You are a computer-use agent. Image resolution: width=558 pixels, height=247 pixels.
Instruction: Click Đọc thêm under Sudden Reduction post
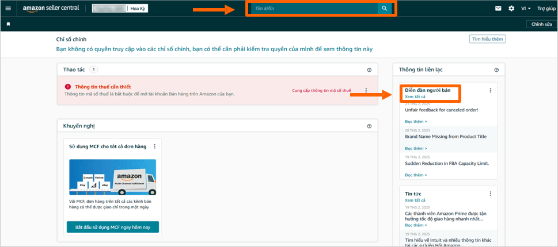pos(416,175)
